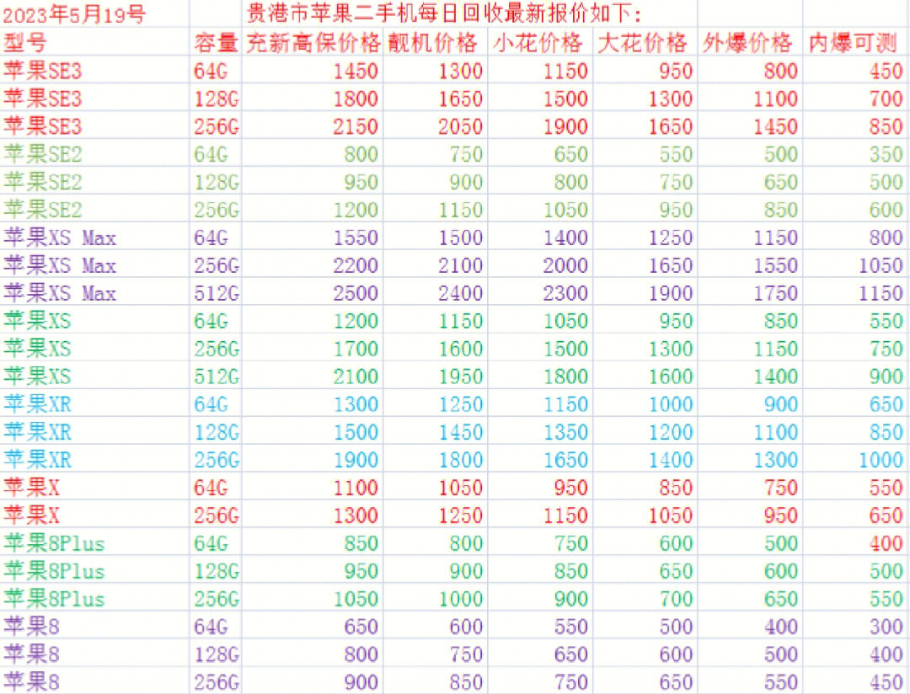Click the 64G capacity cell of 苹果SE2
910x694 pixels.
tap(211, 154)
